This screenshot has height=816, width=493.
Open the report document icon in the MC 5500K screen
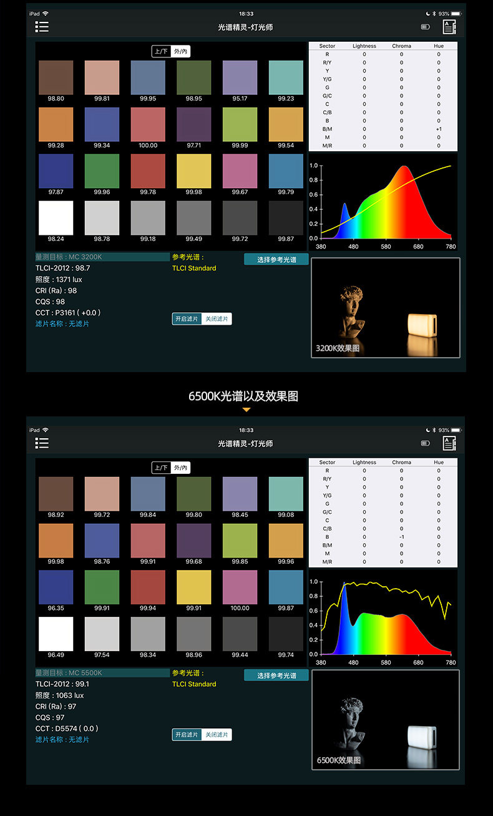449,443
